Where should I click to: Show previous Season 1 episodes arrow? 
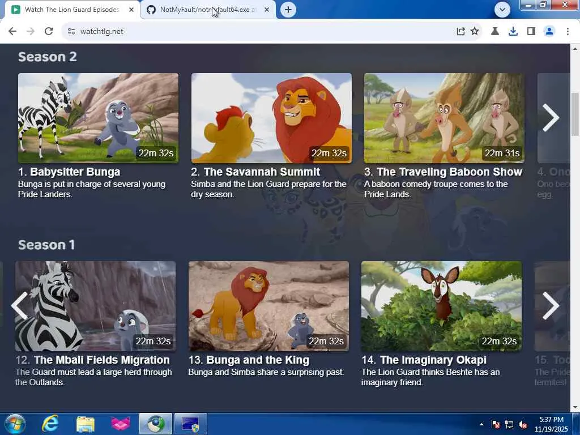pyautogui.click(x=19, y=306)
